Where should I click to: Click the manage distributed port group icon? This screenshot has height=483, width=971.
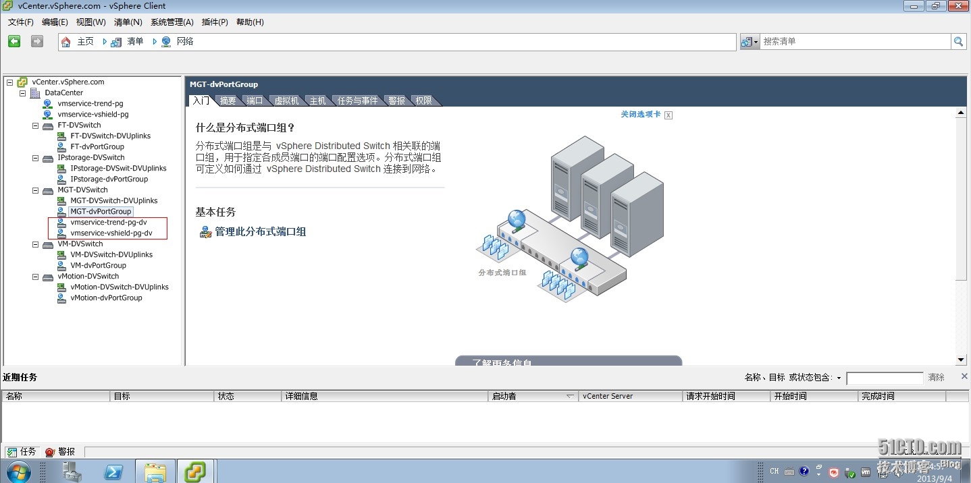[x=206, y=232]
